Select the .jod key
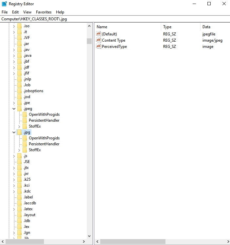The image size is (230, 245). pos(27,97)
